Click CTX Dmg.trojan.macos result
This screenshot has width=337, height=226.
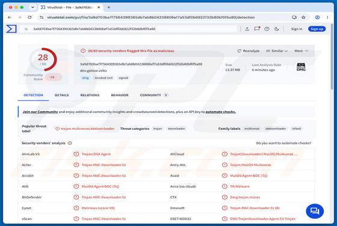[245, 197]
